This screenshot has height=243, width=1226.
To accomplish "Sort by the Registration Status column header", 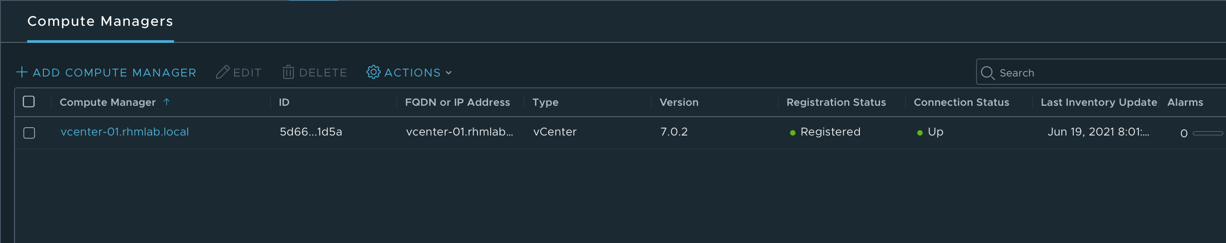I will tap(836, 102).
